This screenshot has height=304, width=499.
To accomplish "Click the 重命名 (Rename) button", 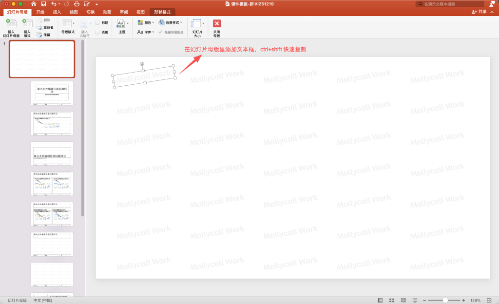I will tap(45, 27).
